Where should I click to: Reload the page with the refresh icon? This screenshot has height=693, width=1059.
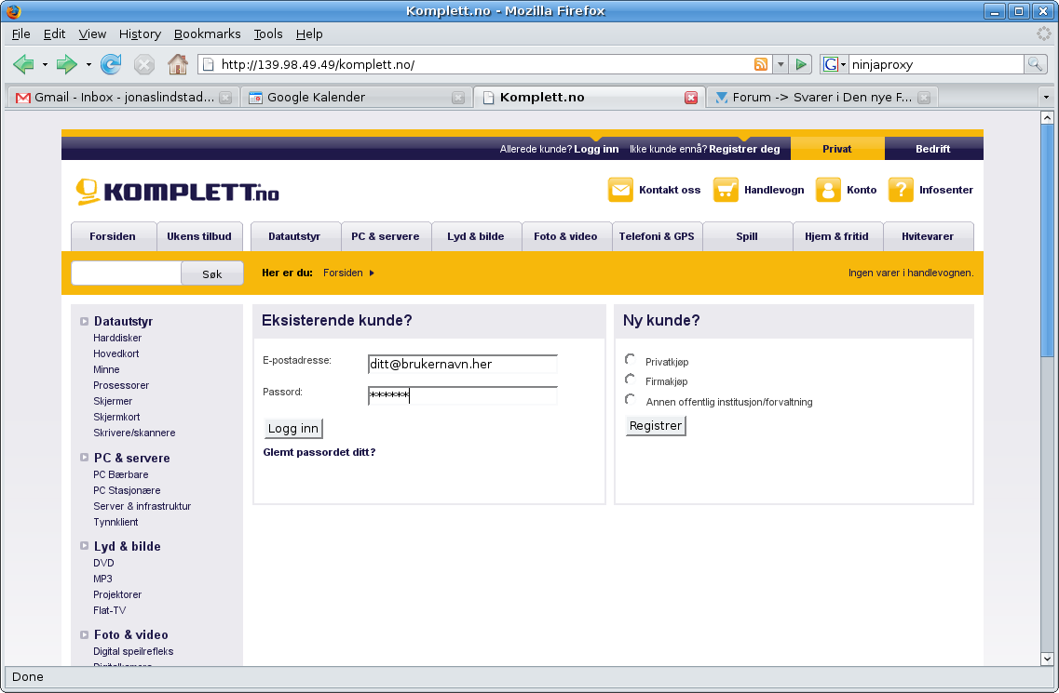point(111,65)
